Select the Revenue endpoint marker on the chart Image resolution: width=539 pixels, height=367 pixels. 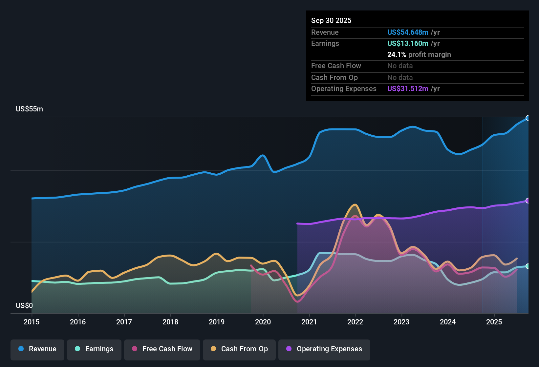pos(528,118)
